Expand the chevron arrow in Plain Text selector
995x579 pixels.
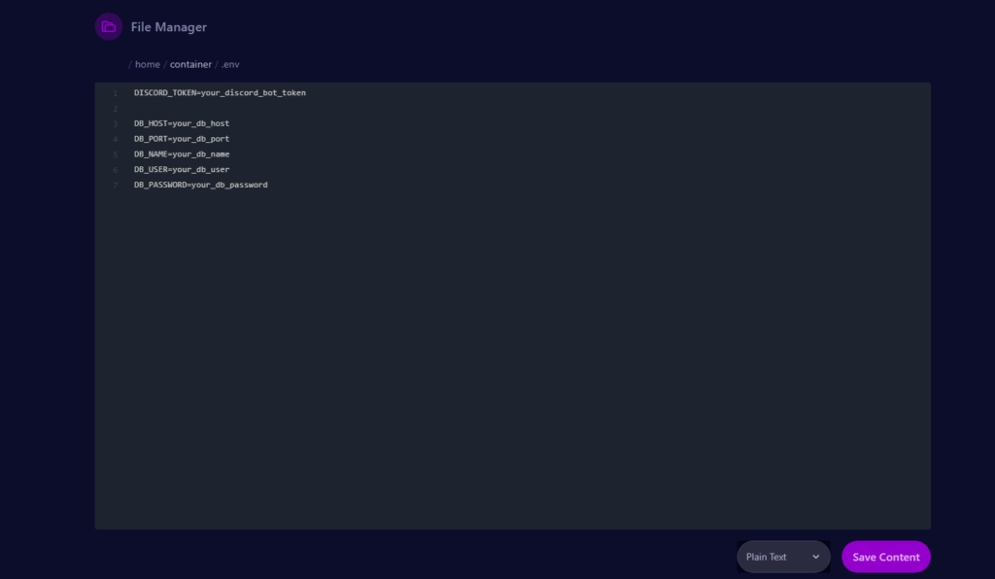(816, 557)
